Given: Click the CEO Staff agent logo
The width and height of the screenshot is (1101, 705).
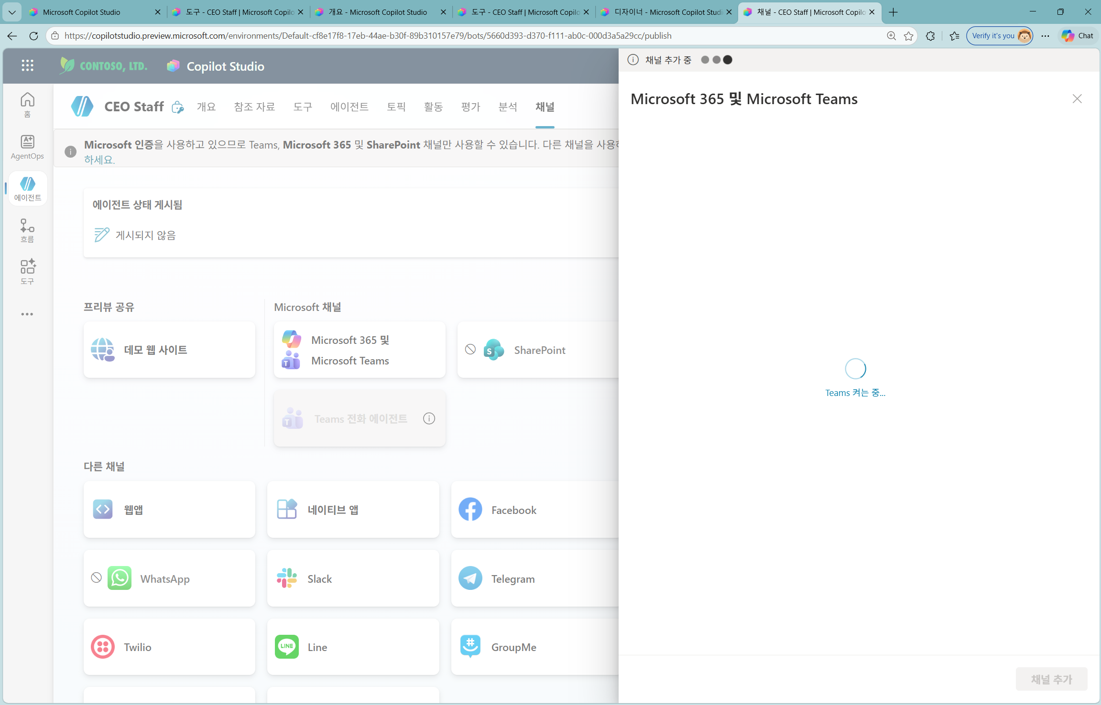Looking at the screenshot, I should pos(82,106).
